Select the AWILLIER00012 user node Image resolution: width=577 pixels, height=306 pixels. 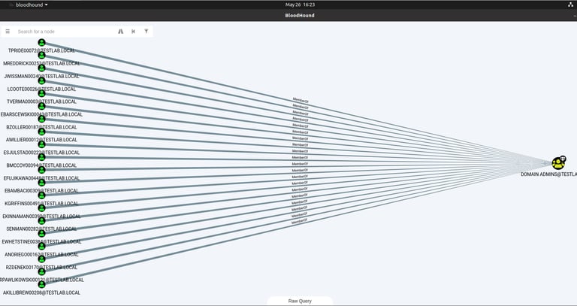pyautogui.click(x=41, y=132)
